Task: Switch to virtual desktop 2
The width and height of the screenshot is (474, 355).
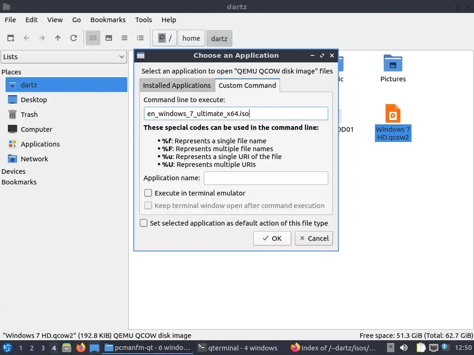Action: click(32, 348)
